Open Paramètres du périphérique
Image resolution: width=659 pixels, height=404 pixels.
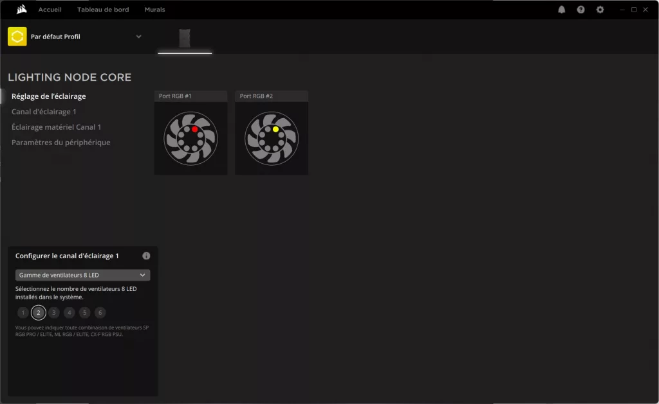[61, 143]
